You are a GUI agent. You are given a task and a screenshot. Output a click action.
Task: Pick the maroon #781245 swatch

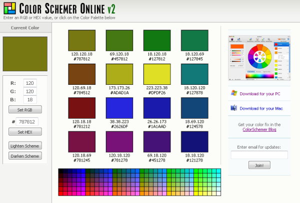[82, 142]
